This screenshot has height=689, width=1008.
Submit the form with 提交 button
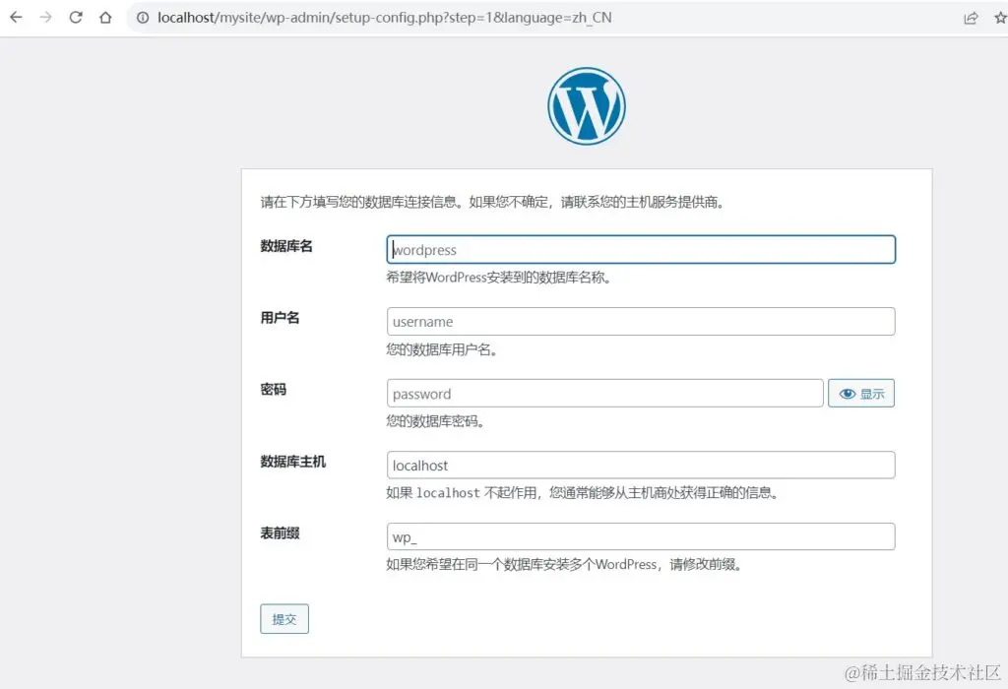pyautogui.click(x=284, y=619)
